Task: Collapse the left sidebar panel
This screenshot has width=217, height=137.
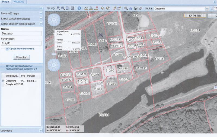Action: (41, 8)
